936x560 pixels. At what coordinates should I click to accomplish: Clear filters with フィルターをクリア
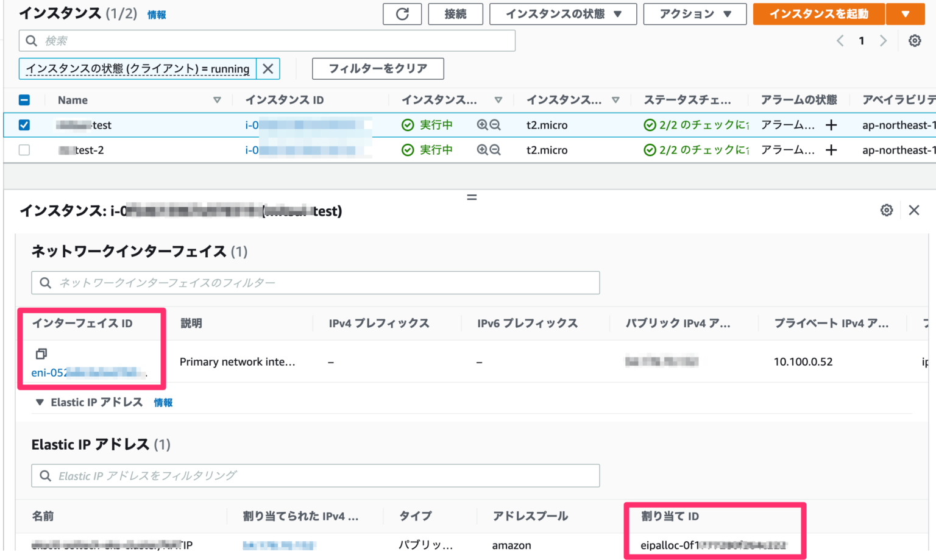tap(378, 68)
